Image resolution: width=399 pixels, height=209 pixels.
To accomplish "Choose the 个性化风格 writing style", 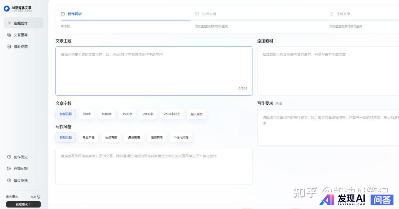I will [x=181, y=137].
